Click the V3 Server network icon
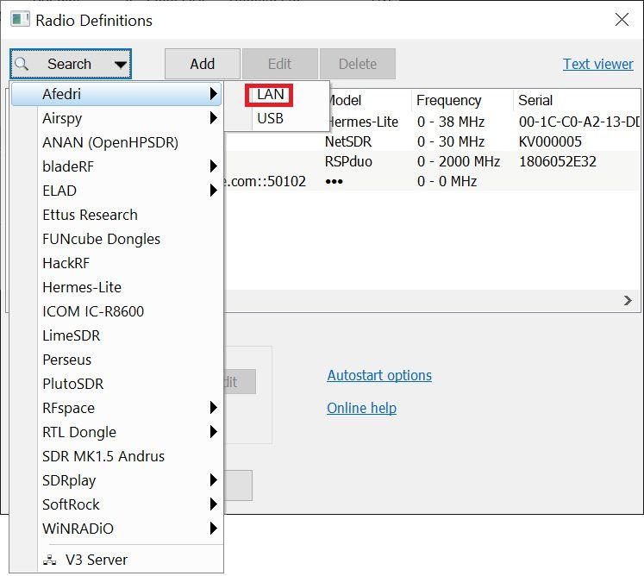644x576 pixels. [50, 560]
